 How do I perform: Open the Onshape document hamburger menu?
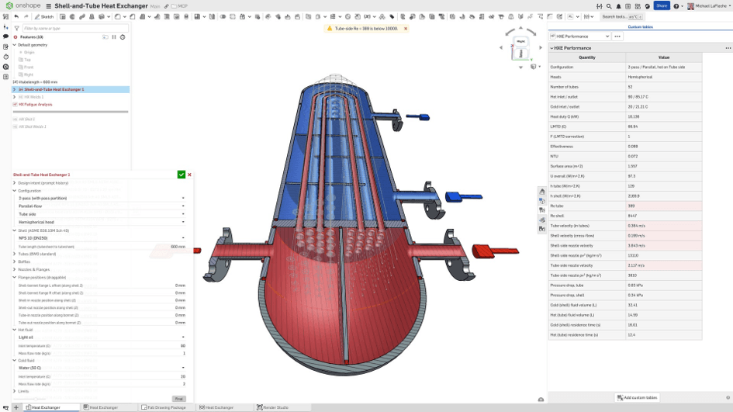(x=49, y=6)
